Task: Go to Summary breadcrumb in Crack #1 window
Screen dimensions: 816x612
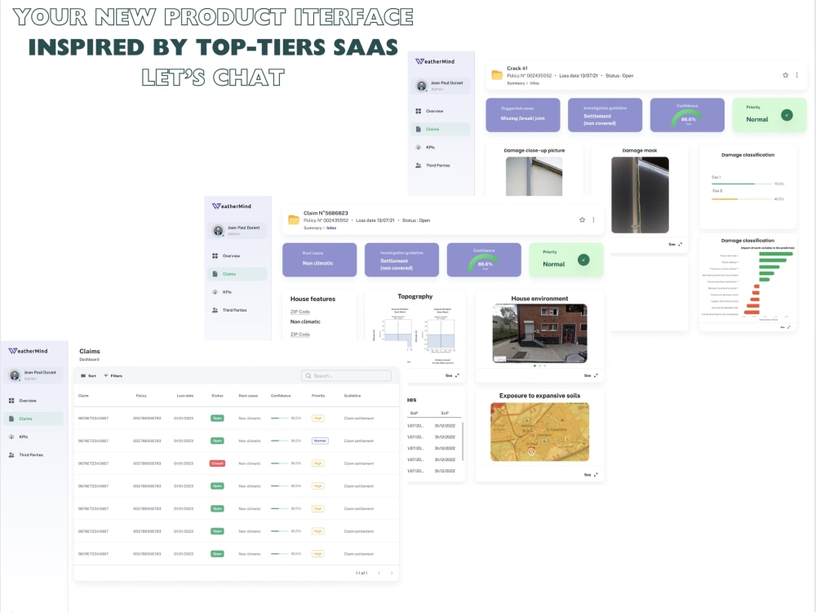Action: (516, 83)
